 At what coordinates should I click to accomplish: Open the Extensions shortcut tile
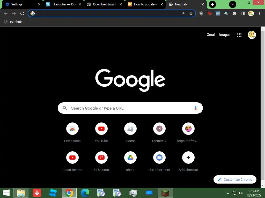click(x=72, y=133)
